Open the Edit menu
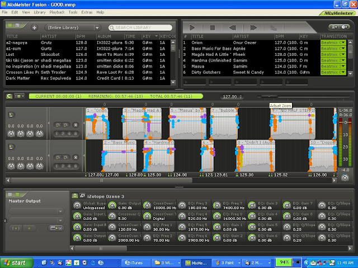The width and height of the screenshot is (358, 268). (15, 12)
